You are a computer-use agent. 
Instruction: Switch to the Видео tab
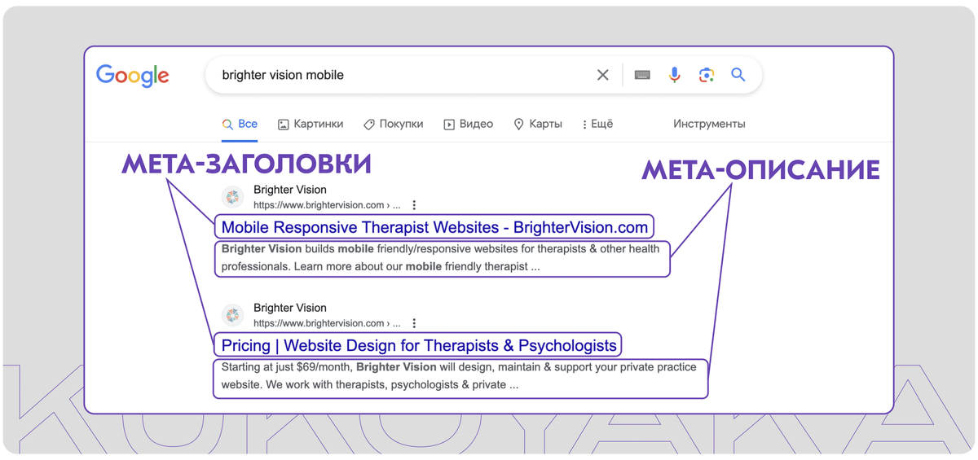[468, 125]
